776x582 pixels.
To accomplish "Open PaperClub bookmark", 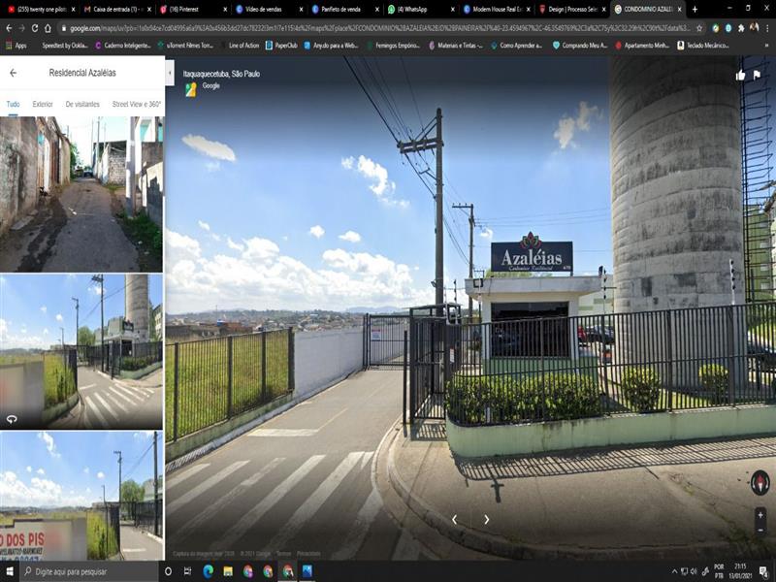I will [281, 46].
